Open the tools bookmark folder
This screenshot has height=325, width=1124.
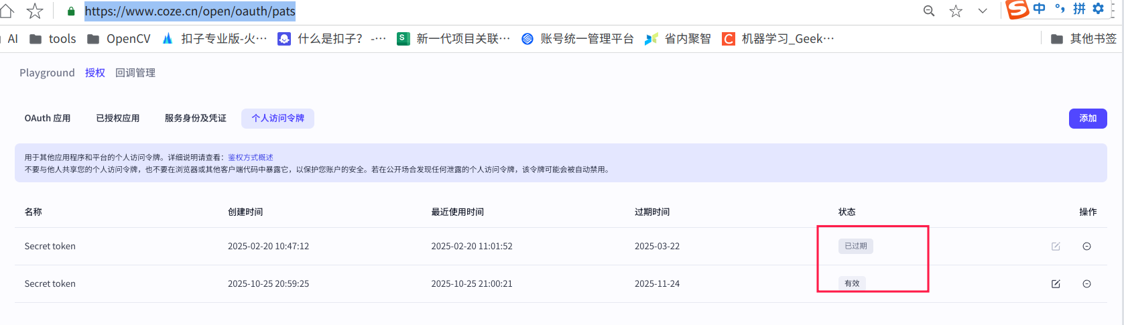[53, 39]
